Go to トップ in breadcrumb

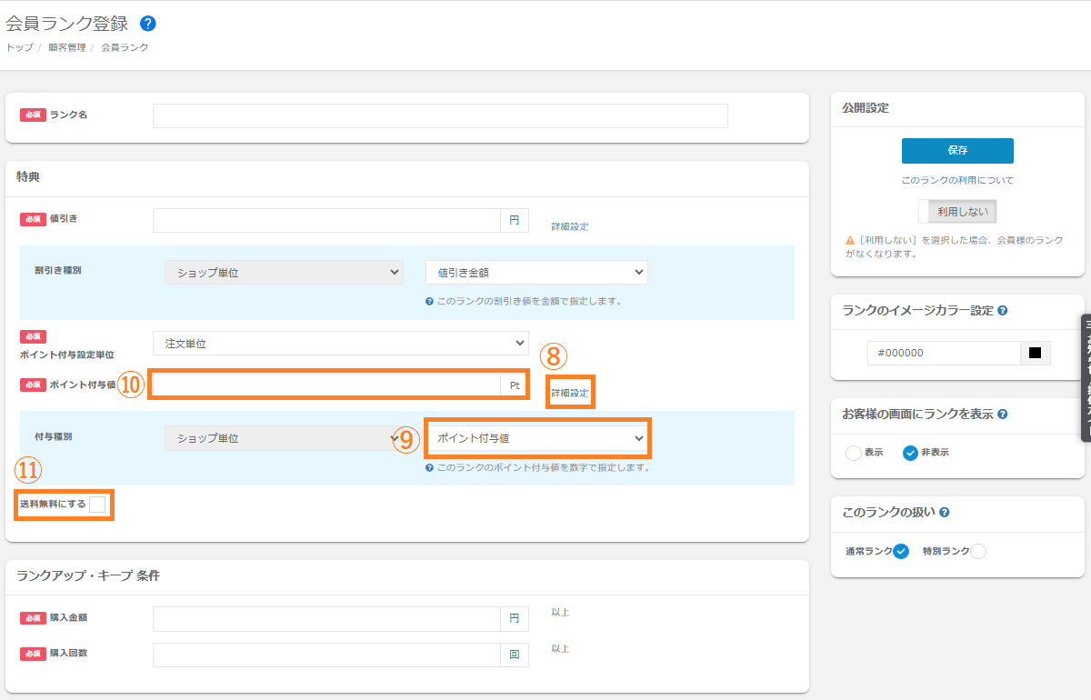[x=19, y=47]
